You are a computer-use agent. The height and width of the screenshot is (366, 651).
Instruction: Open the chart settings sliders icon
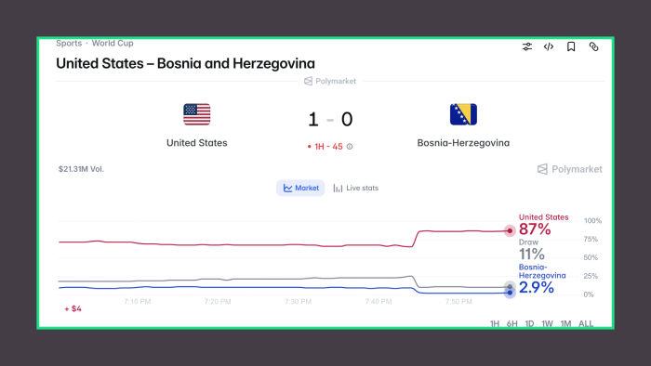coord(527,46)
